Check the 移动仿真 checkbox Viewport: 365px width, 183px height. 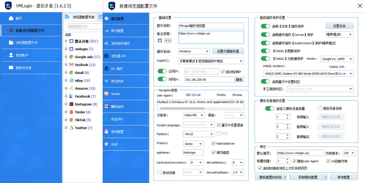pos(159,173)
